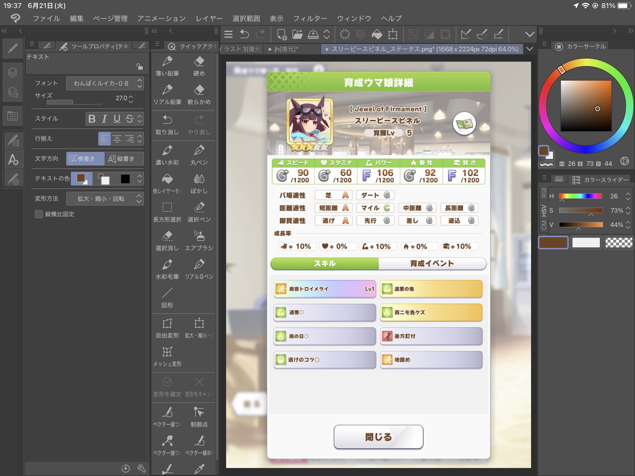Expand the document tabs list chevron
635x476 pixels.
[530, 49]
